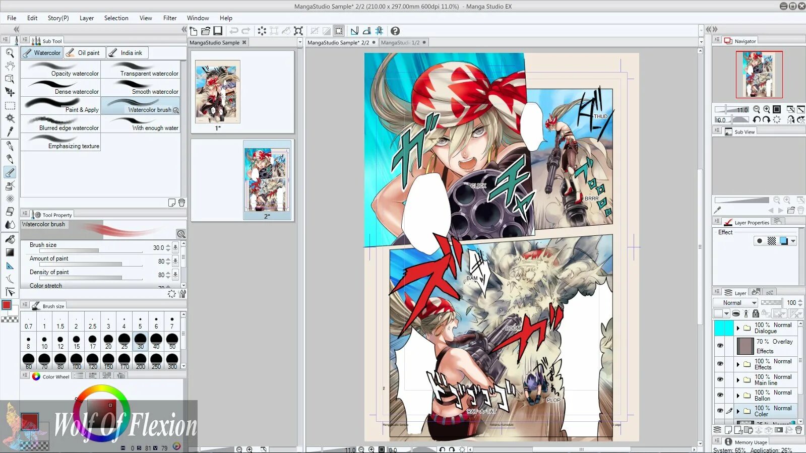Image resolution: width=806 pixels, height=453 pixels.
Task: Toggle visibility of Ballon layer
Action: [x=720, y=395]
